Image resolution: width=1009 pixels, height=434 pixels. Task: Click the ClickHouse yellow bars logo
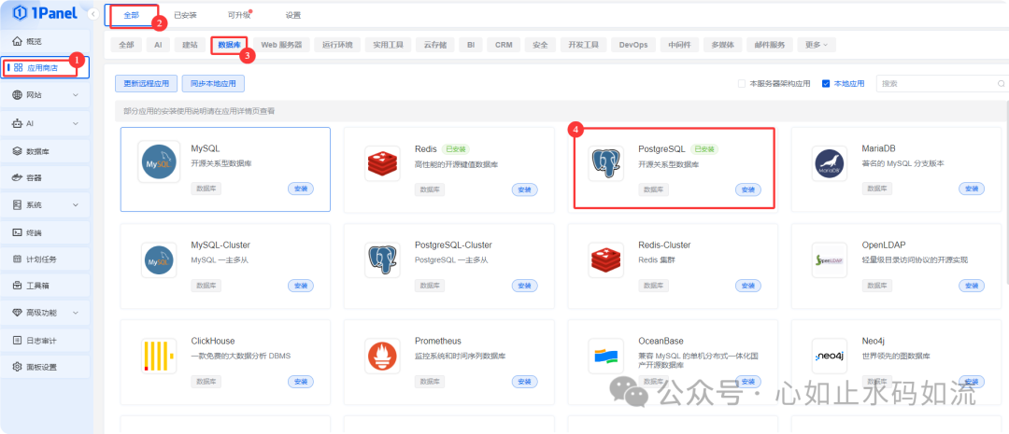point(158,357)
